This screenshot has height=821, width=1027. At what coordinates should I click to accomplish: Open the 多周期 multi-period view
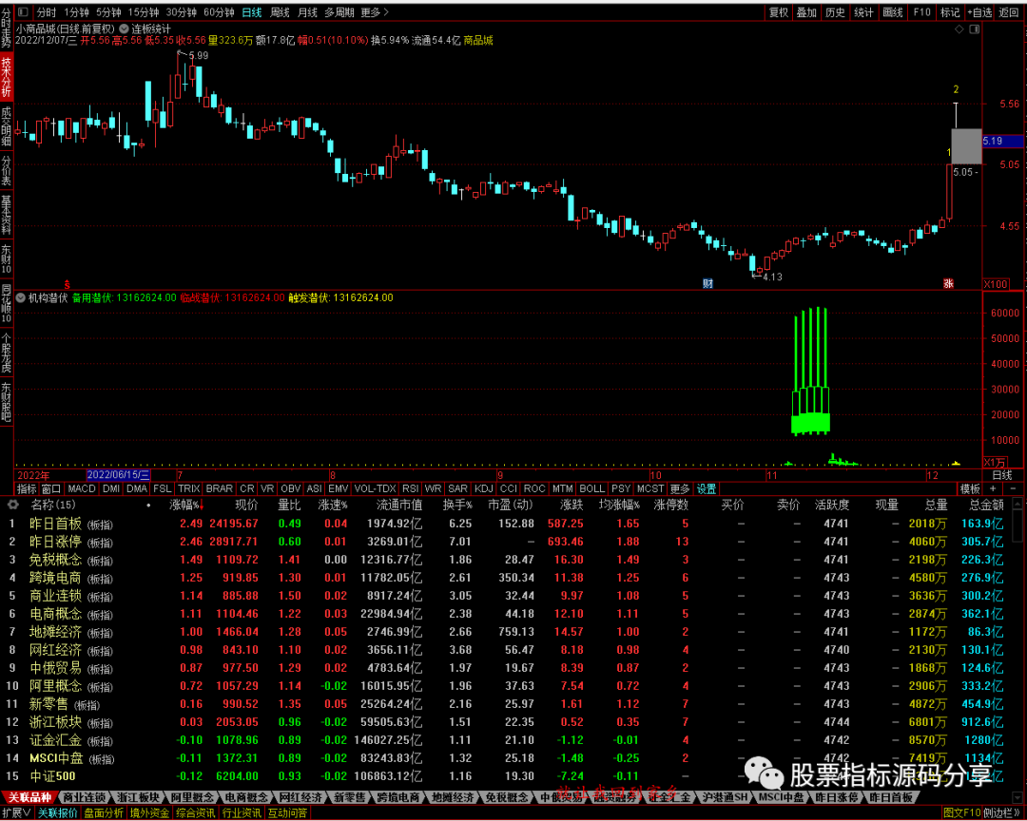coord(339,12)
